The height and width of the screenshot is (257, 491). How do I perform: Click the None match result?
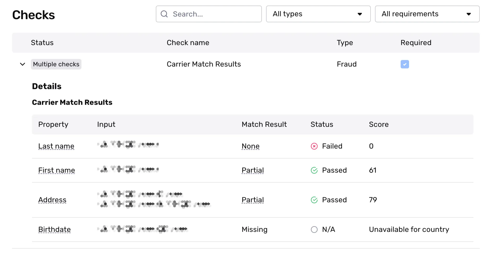pyautogui.click(x=251, y=146)
